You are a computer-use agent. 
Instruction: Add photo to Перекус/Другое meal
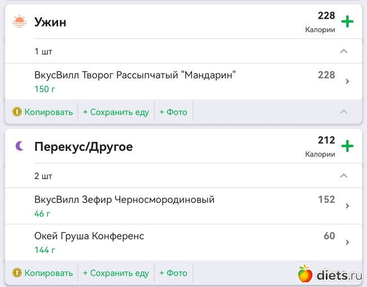pyautogui.click(x=173, y=273)
